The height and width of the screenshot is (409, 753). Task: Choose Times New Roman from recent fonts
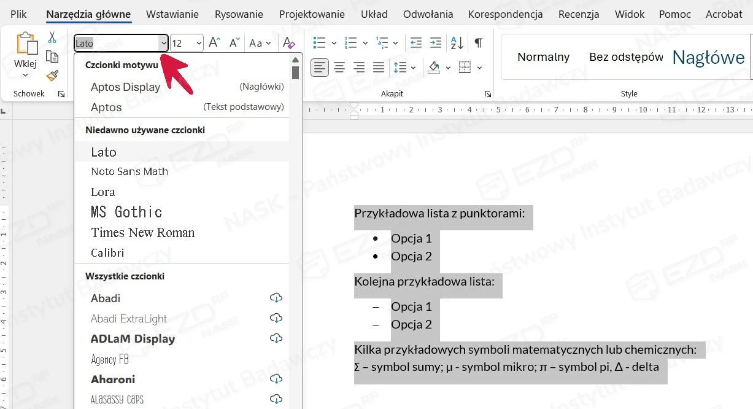tap(142, 233)
